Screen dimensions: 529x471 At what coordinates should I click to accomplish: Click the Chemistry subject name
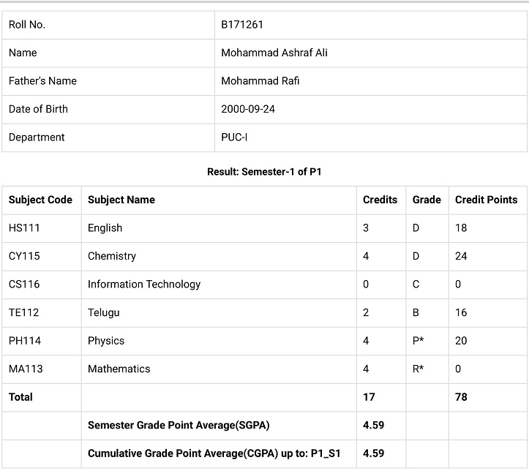pyautogui.click(x=112, y=256)
